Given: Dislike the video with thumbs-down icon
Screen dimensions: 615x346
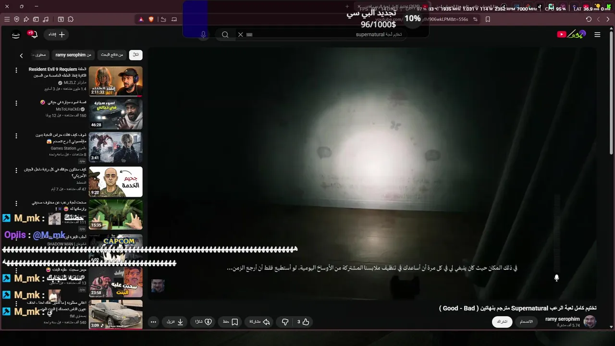Looking at the screenshot, I should point(285,322).
